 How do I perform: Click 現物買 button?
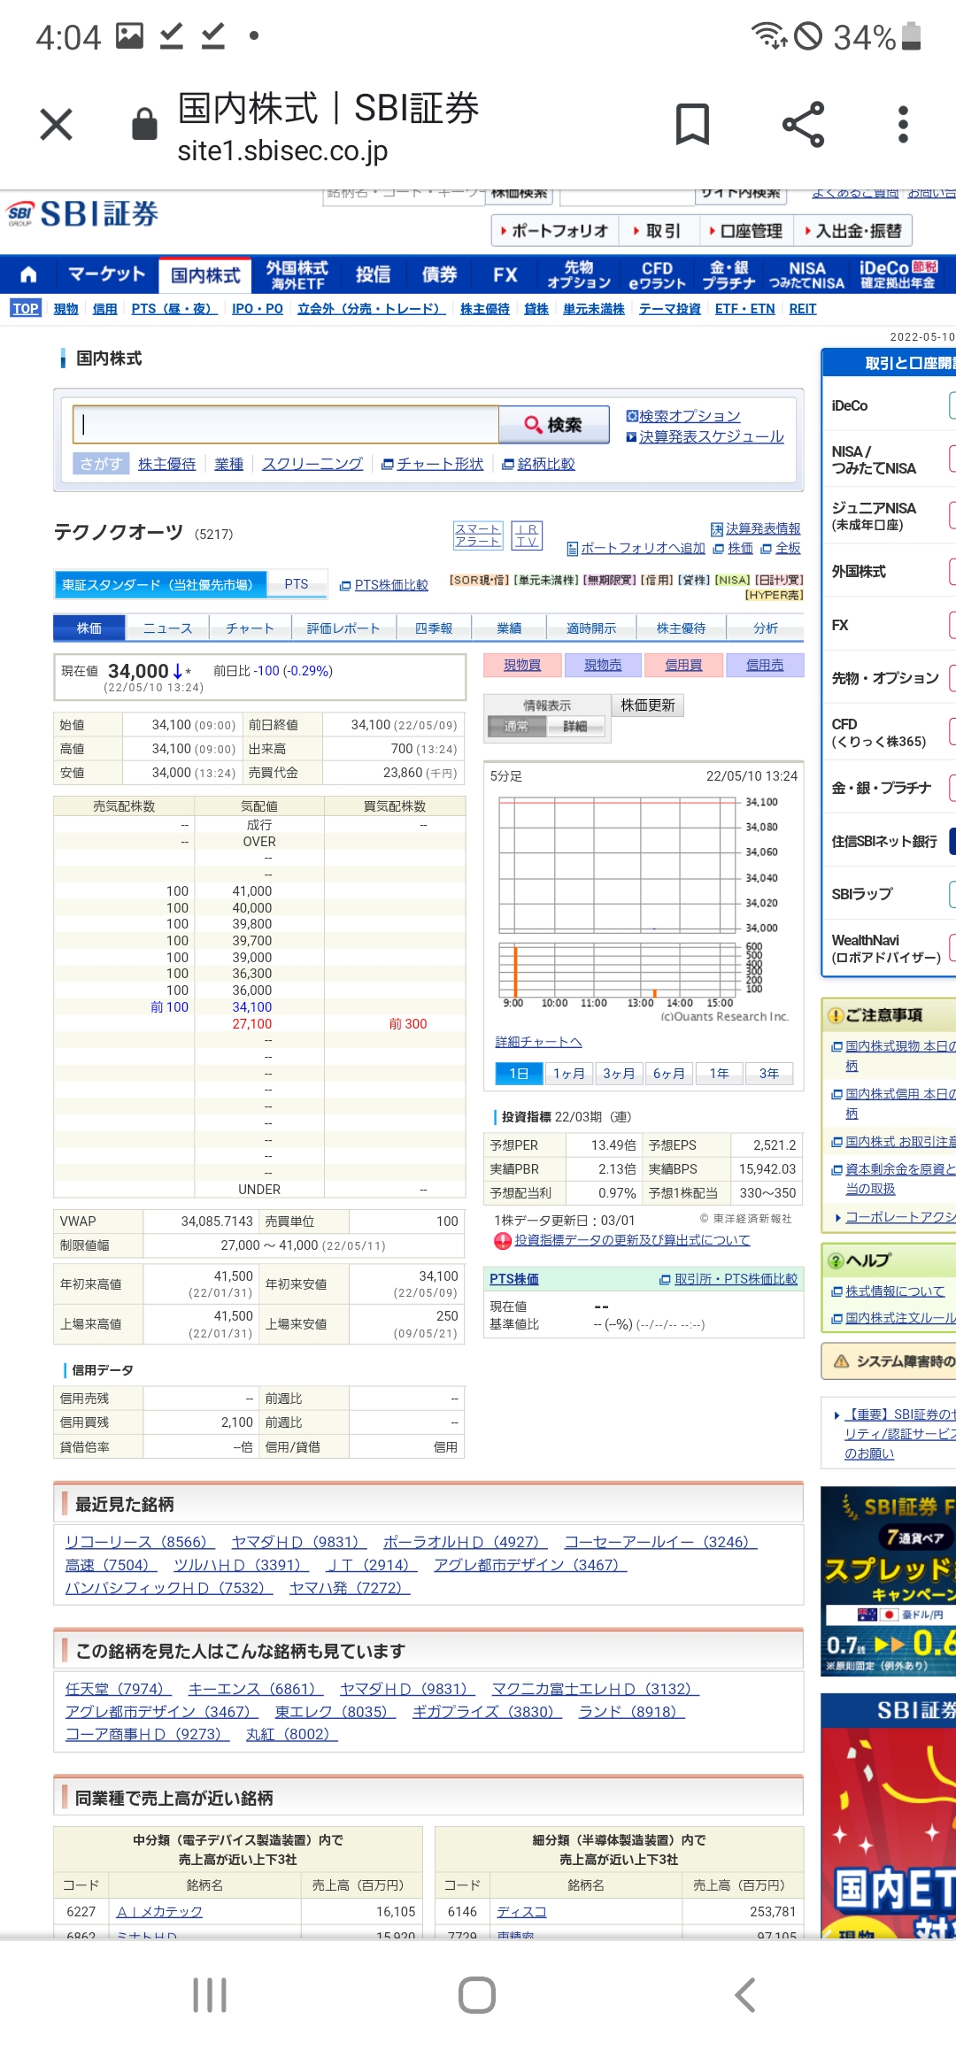pos(522,665)
